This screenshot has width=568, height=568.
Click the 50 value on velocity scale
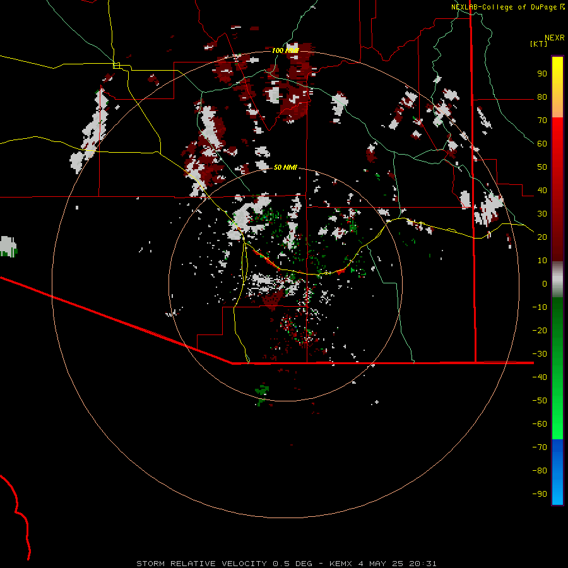point(542,167)
